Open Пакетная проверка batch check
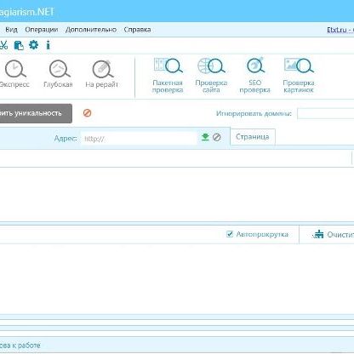This screenshot has height=354, width=354. pyautogui.click(x=168, y=76)
